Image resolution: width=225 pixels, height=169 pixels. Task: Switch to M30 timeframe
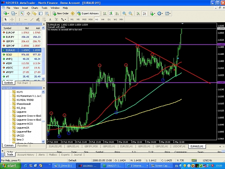pos(90,19)
